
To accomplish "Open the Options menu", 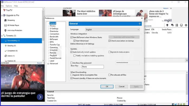I will click(9, 6).
